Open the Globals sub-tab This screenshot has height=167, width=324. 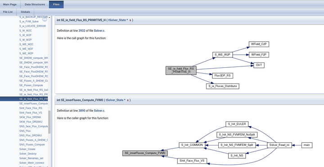pos(25,12)
